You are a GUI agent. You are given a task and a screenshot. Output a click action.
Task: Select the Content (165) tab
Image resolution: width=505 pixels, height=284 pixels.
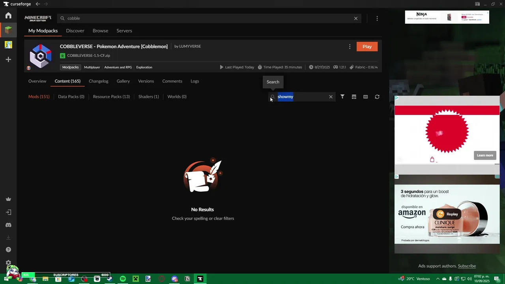pos(67,81)
